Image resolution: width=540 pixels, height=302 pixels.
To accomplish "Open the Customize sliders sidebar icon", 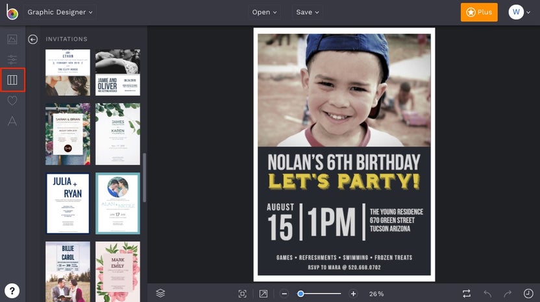I will click(x=12, y=60).
